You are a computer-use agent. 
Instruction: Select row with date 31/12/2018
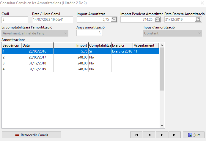pos(80,63)
